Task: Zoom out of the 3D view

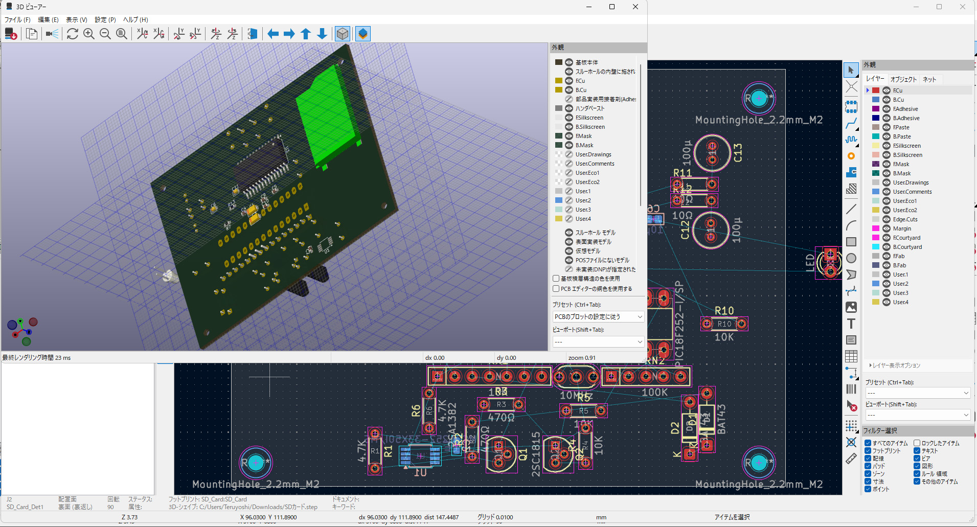Action: click(105, 34)
